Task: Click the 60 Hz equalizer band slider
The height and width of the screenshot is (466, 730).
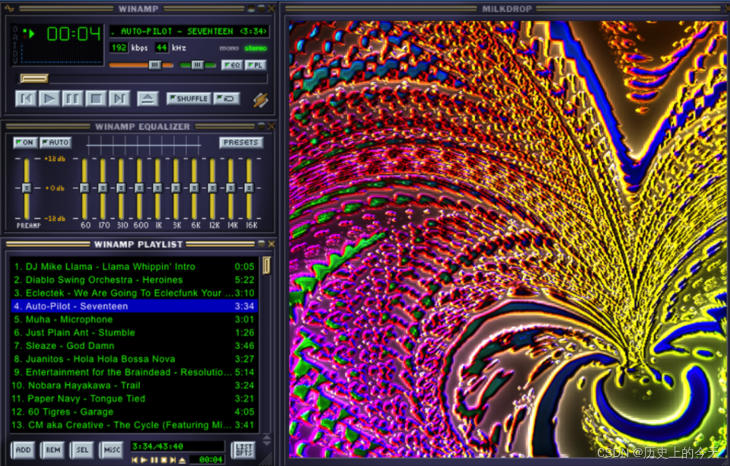Action: coord(84,188)
